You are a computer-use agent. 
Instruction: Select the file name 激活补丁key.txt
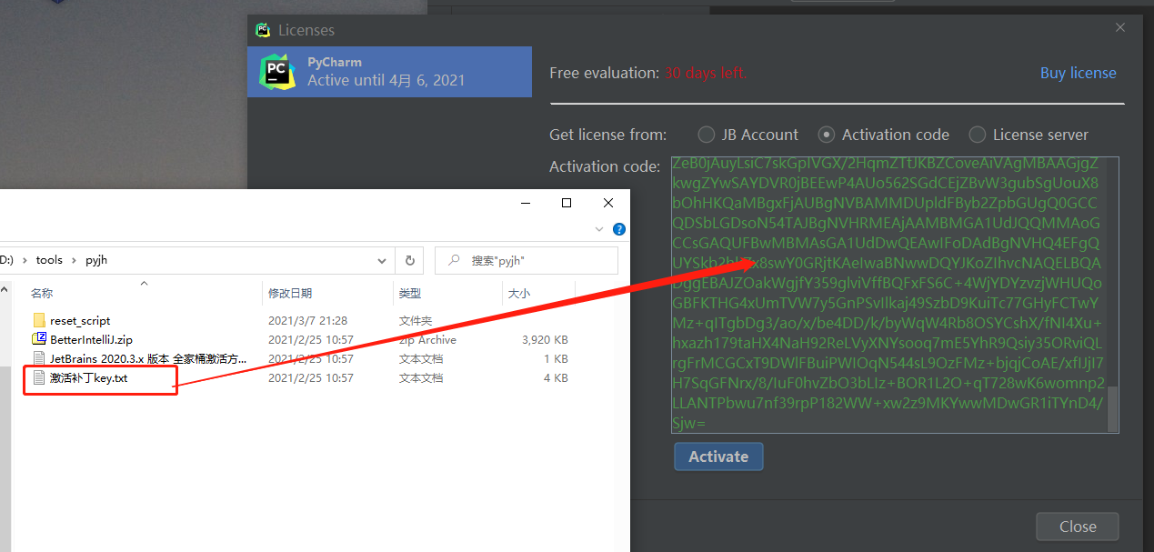[x=89, y=377]
